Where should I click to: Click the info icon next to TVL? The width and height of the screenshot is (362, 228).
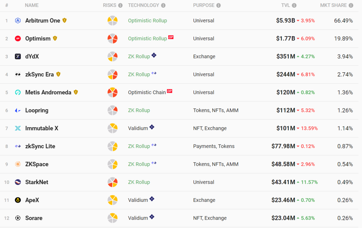click(294, 5)
